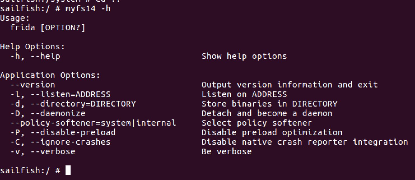Click the '--version' option text

[x=33, y=85]
